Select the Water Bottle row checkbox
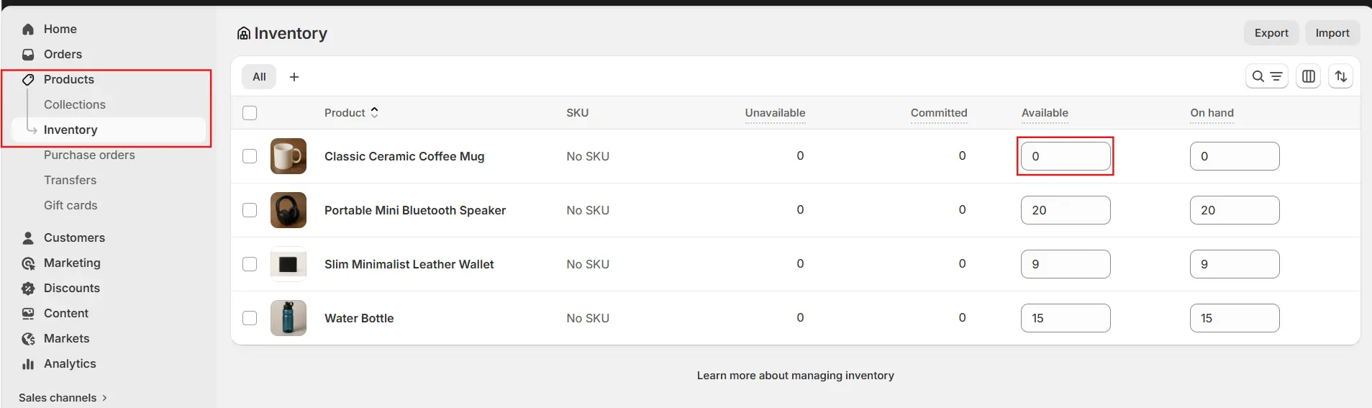Image resolution: width=1372 pixels, height=408 pixels. pyautogui.click(x=250, y=318)
